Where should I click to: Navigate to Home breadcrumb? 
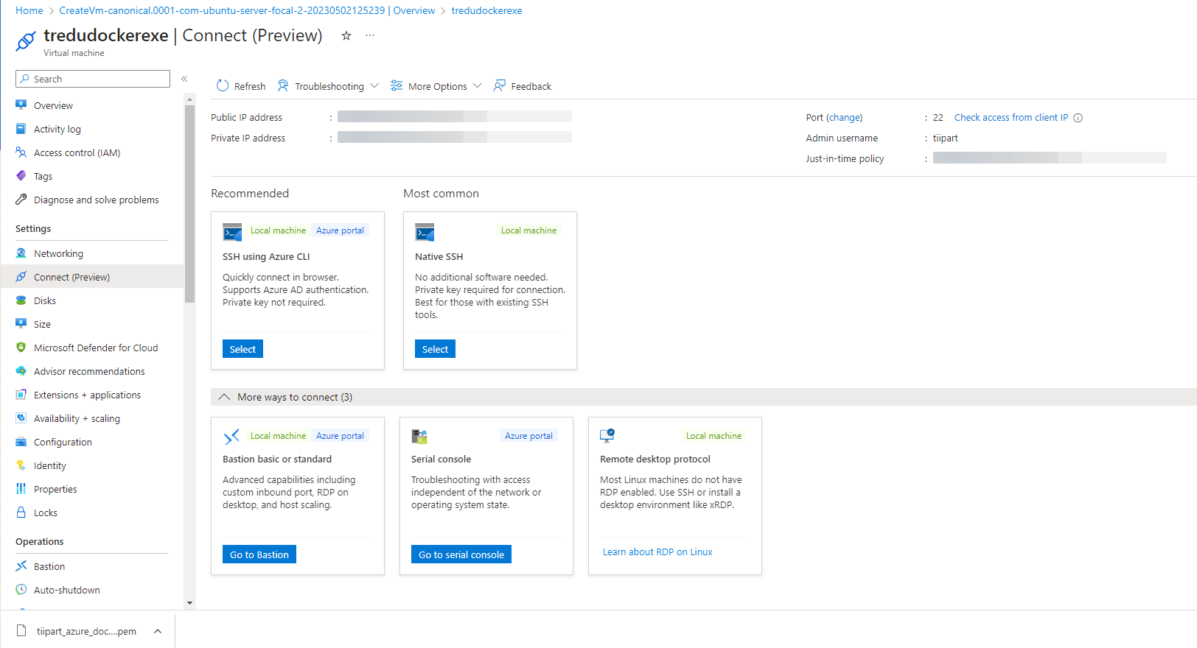[x=29, y=10]
